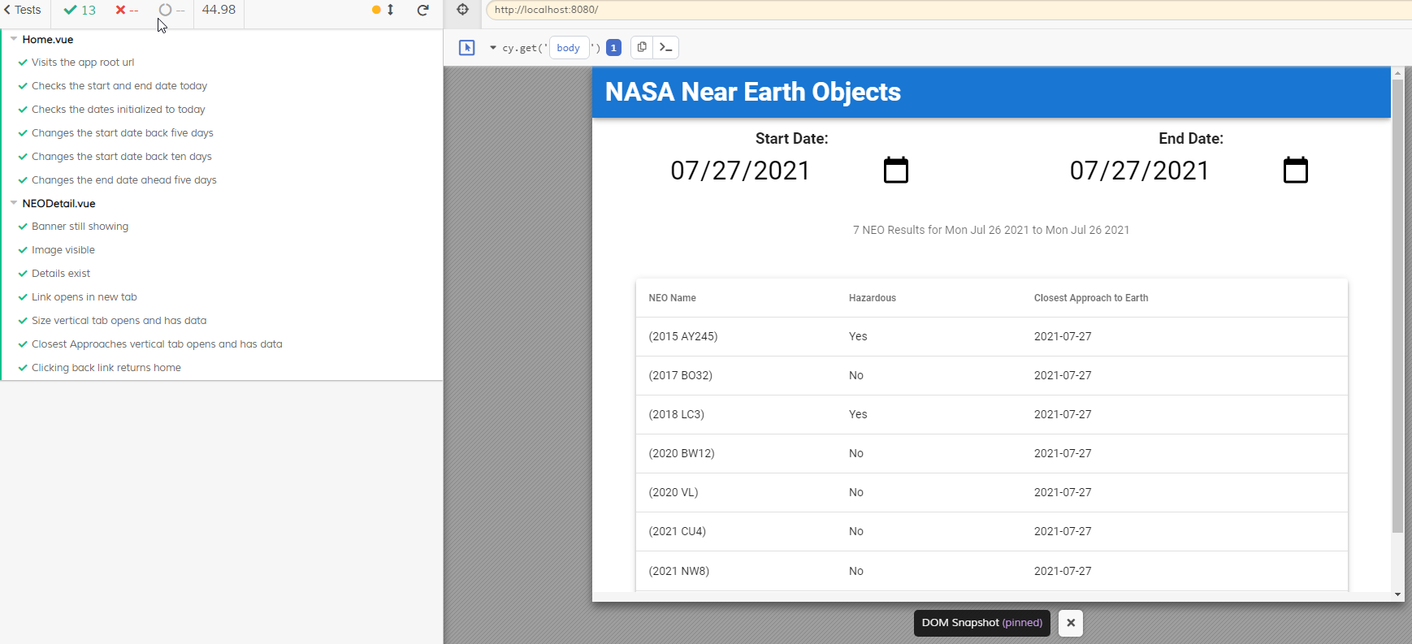Select the 'Image visible' test
The width and height of the screenshot is (1412, 644).
coord(63,250)
